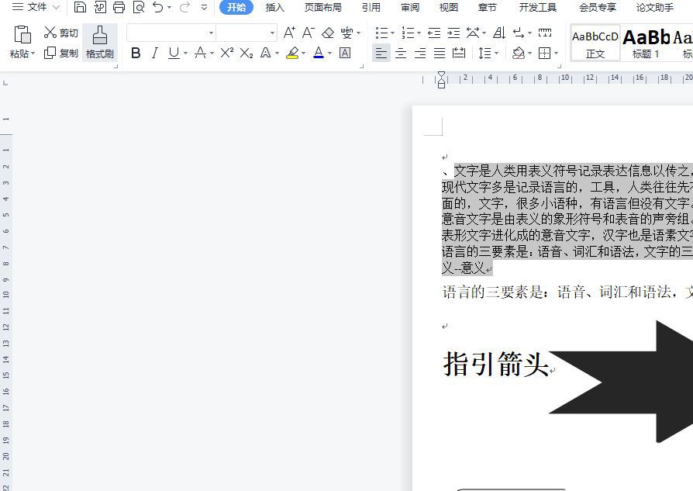Click the numbered list icon
Viewport: 693px width, 491px height.
(x=408, y=33)
